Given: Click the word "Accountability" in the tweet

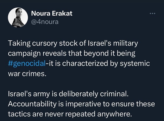Looking at the screenshot, I should tap(30, 104).
